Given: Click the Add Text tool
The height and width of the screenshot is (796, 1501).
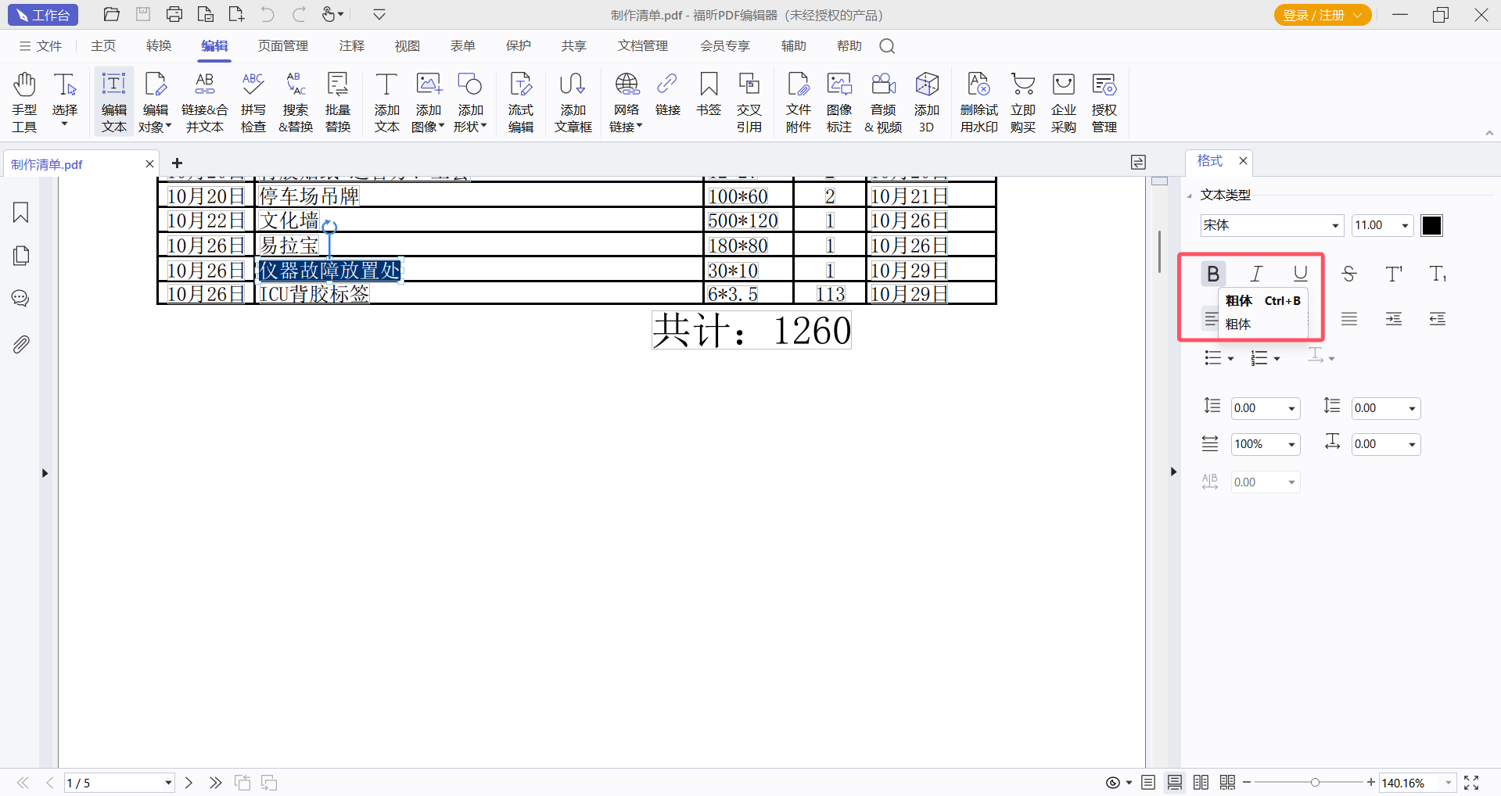Looking at the screenshot, I should coord(386,102).
